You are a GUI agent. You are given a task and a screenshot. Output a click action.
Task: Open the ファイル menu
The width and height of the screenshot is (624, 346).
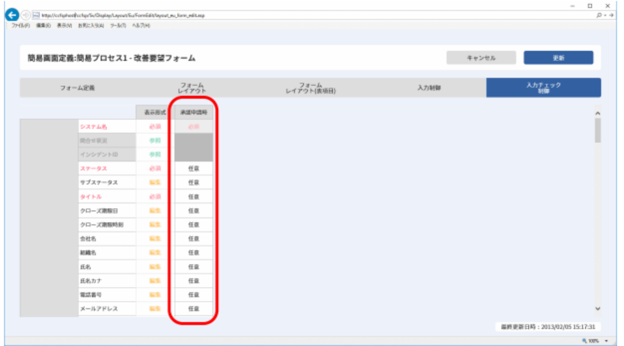coord(21,26)
